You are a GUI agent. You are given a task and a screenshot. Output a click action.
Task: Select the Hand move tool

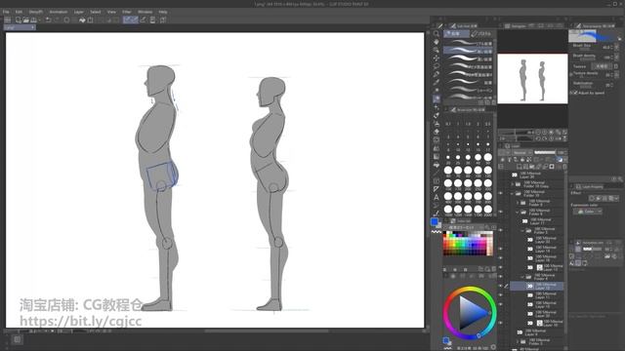click(x=437, y=42)
